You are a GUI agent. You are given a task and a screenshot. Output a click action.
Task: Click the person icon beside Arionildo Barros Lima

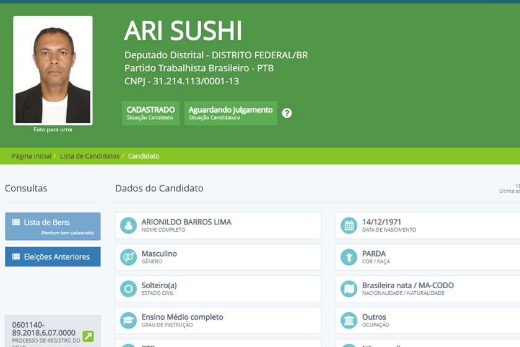click(128, 226)
